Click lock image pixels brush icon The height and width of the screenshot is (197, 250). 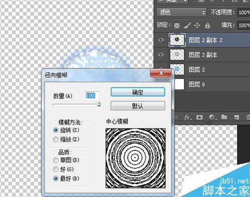point(187,25)
